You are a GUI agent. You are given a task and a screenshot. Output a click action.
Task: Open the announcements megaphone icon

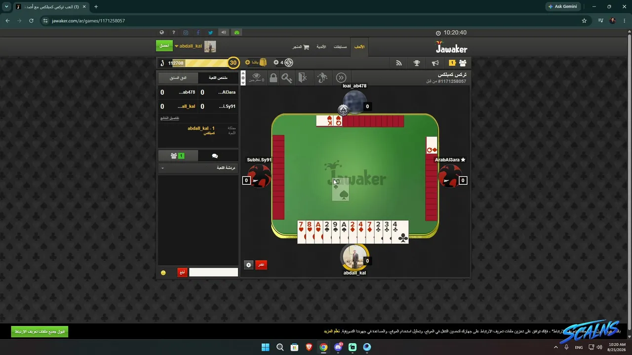[x=435, y=63]
